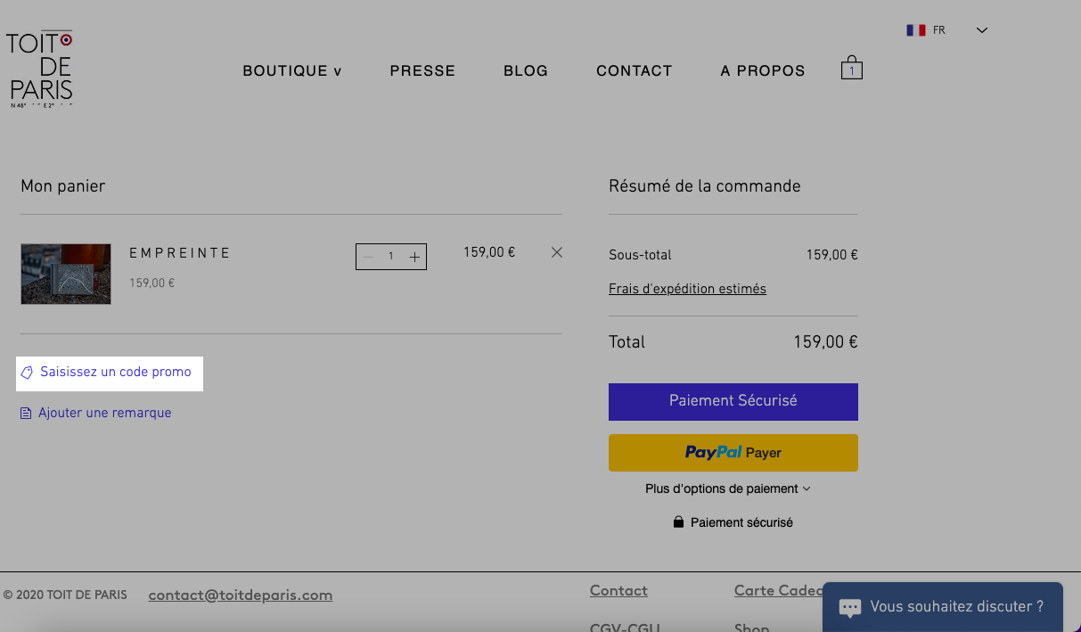The width and height of the screenshot is (1081, 632).
Task: Expand Plus d'options de paiement
Action: [728, 488]
